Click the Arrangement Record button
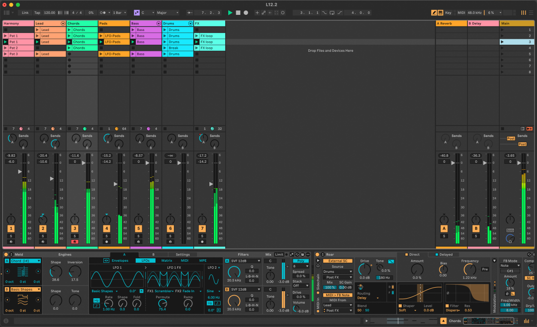This screenshot has width=537, height=327. (246, 12)
